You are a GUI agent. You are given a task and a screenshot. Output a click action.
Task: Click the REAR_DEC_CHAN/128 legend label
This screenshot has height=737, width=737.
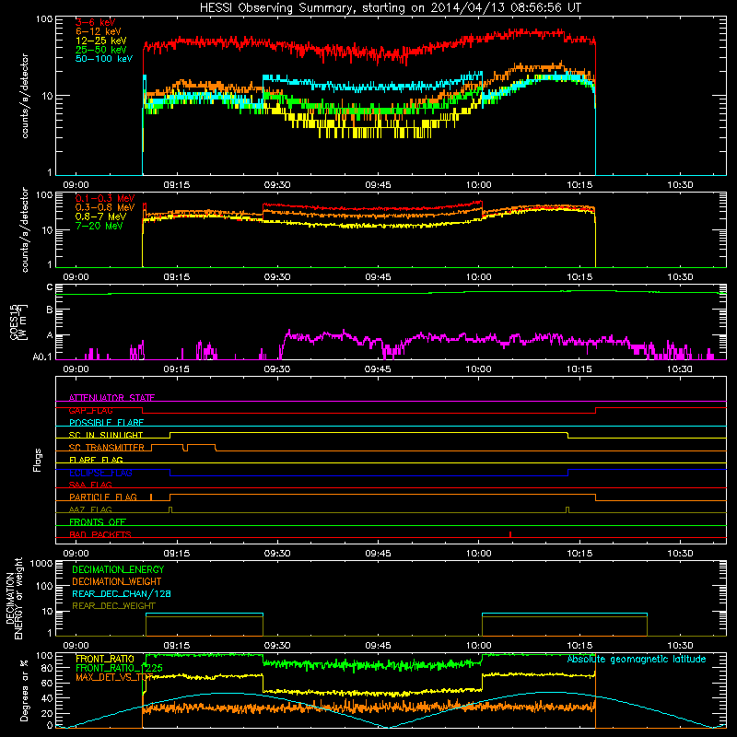[x=122, y=593]
